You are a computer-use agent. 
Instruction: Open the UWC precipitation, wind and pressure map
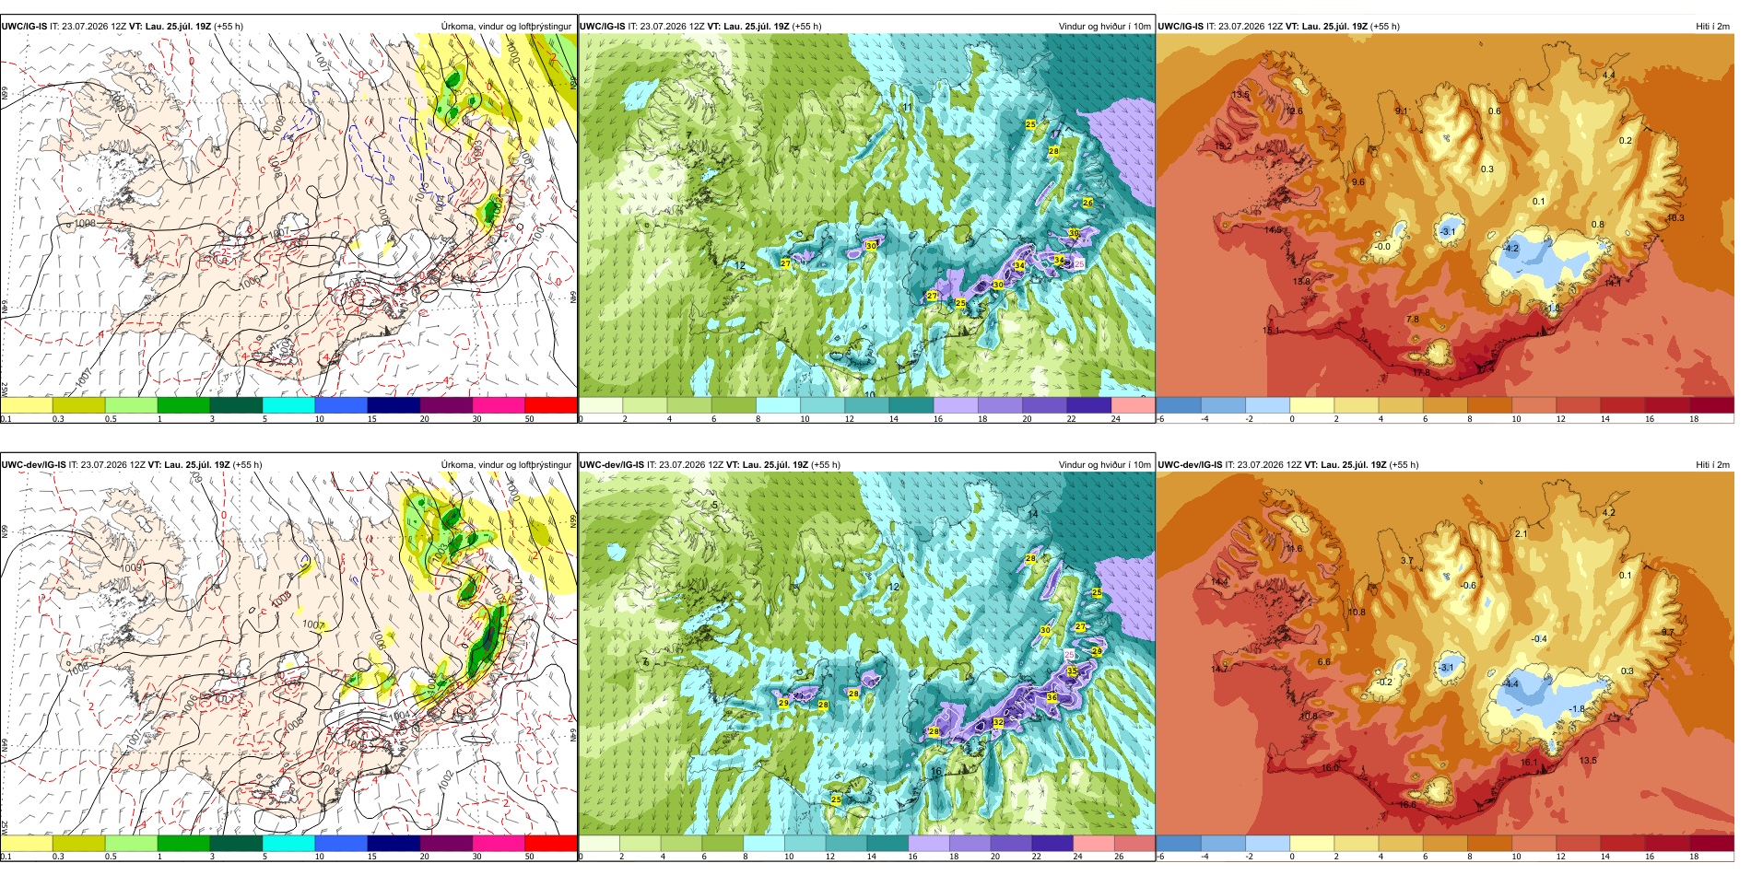[288, 216]
